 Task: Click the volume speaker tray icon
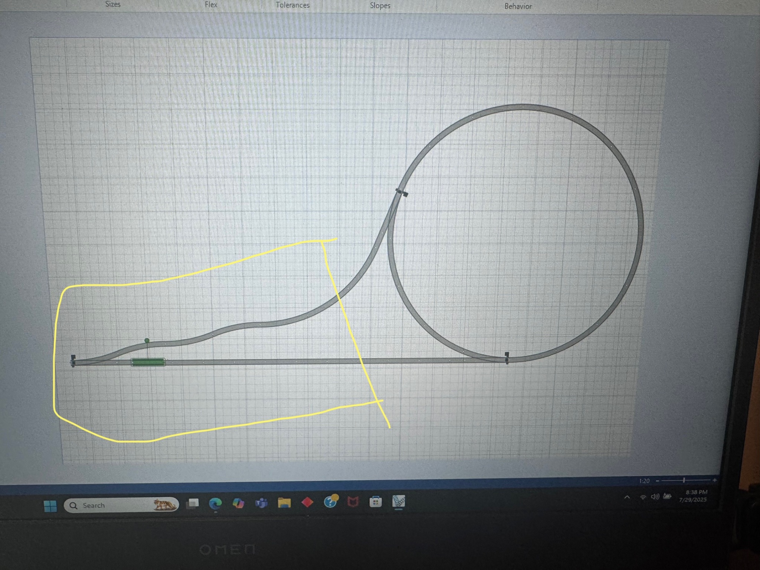tap(655, 497)
